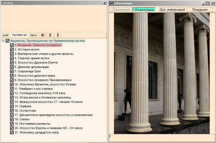Maximize the Information window
The image size is (216, 143).
208,3
